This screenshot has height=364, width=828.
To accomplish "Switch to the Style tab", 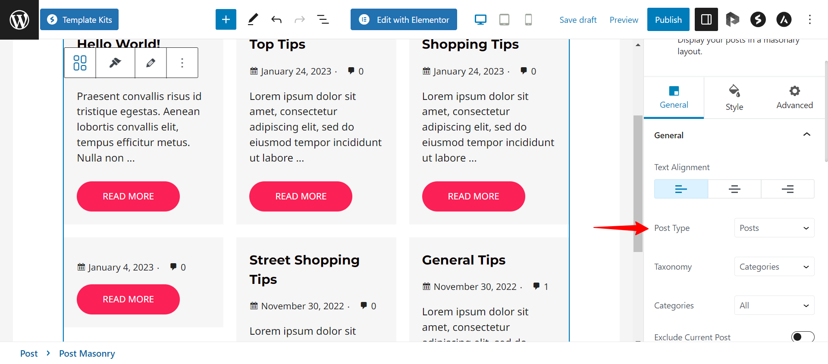I will (x=734, y=98).
